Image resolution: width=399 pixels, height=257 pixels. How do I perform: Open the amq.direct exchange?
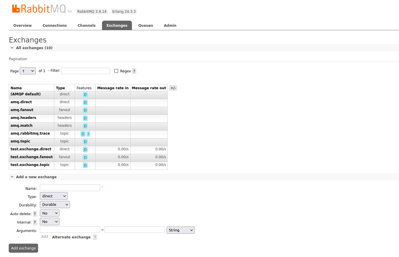tap(21, 102)
